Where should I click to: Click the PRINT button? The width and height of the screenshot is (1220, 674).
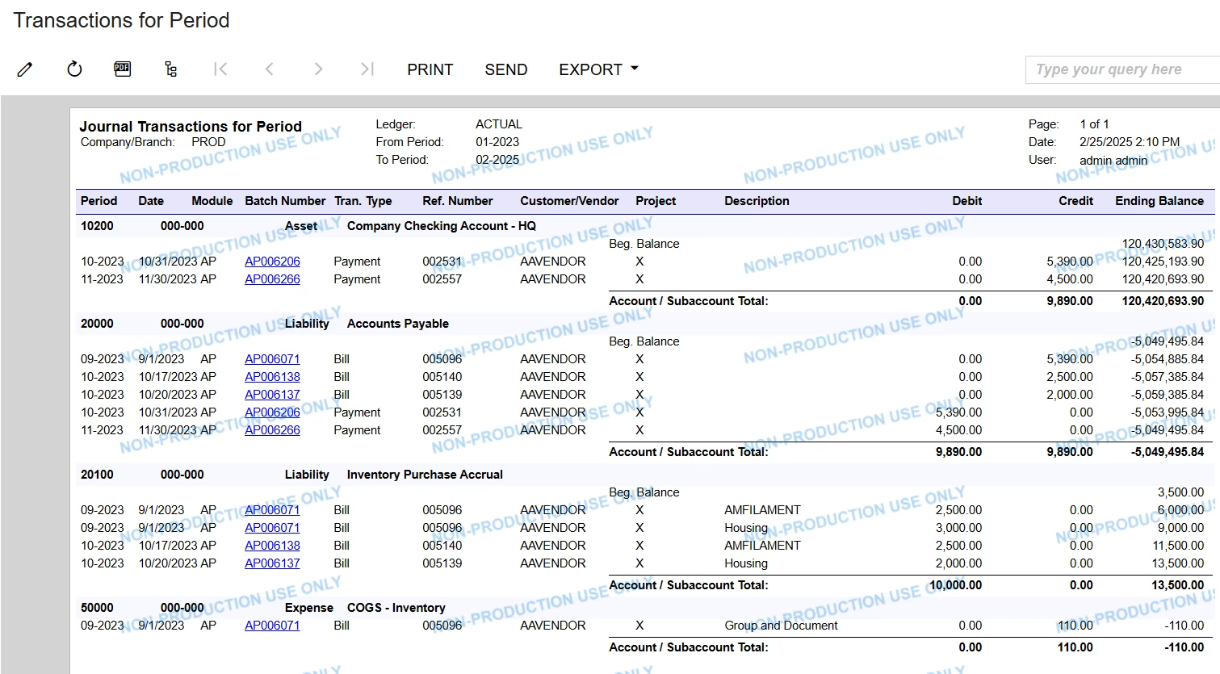pyautogui.click(x=430, y=69)
